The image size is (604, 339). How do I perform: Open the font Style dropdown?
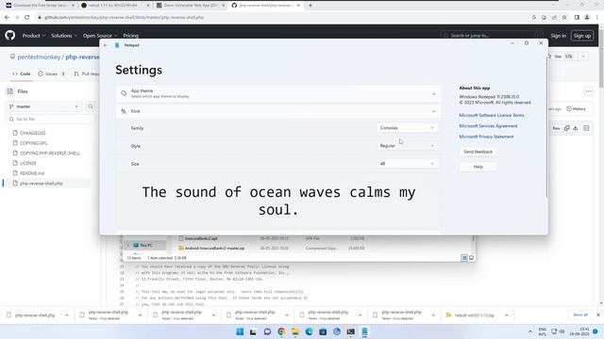tap(407, 146)
